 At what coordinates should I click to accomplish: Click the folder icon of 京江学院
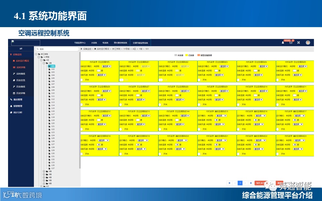coord(39,54)
